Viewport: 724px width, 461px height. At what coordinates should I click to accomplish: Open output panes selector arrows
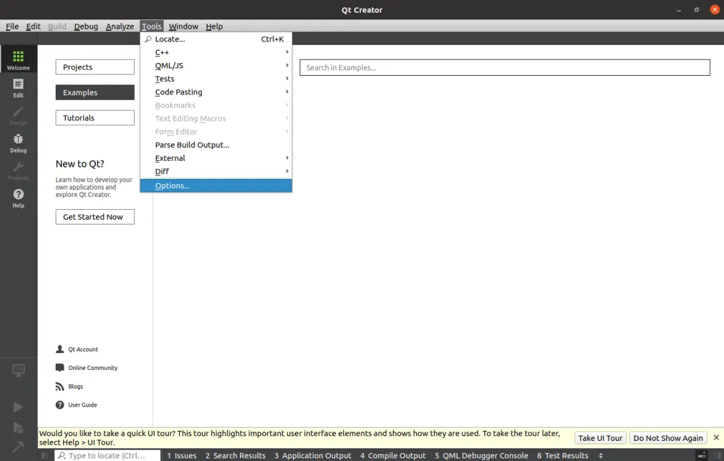601,456
